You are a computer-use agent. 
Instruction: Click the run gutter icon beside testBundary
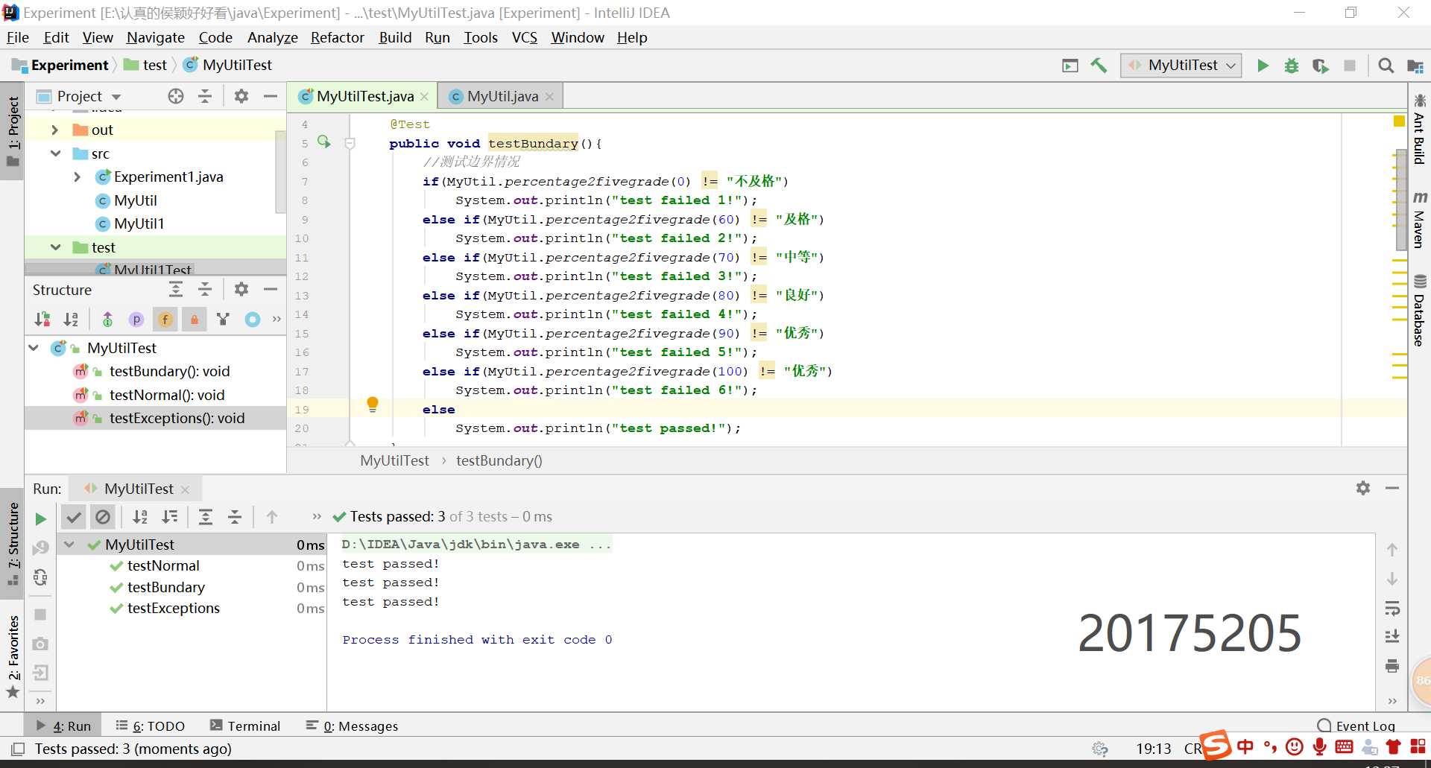(323, 142)
